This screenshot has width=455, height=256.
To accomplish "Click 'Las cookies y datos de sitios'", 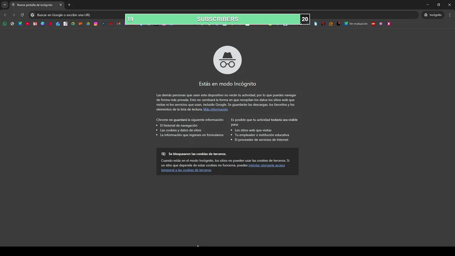I will (181, 130).
